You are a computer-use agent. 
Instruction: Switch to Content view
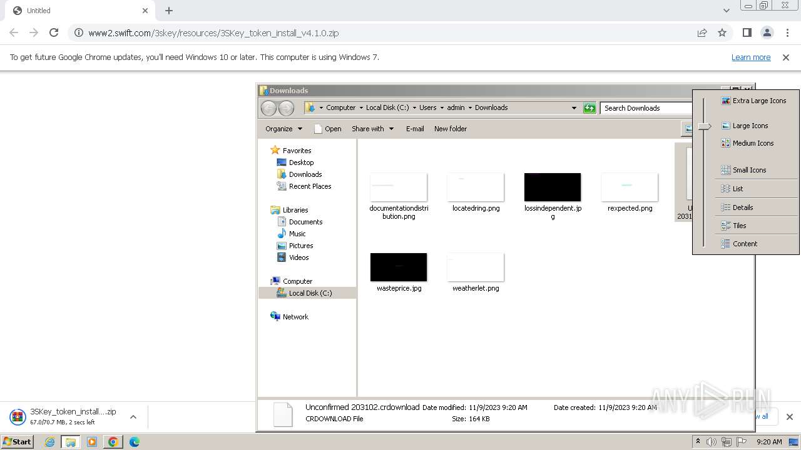(x=739, y=244)
